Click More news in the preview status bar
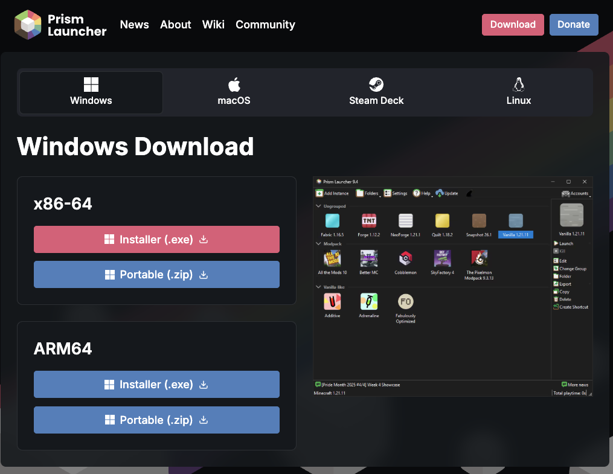The height and width of the screenshot is (474, 613). [575, 385]
